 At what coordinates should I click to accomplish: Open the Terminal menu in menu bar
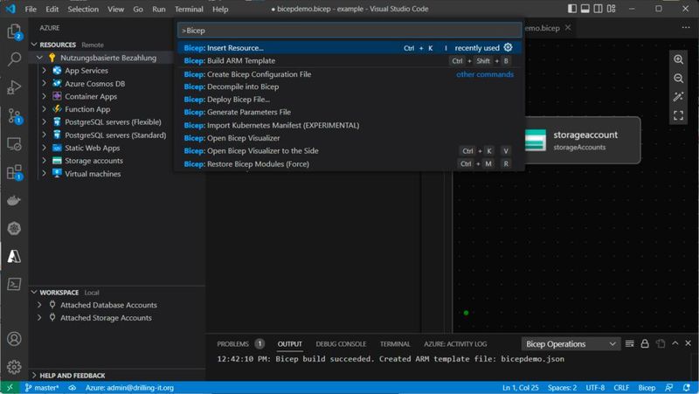(189, 9)
